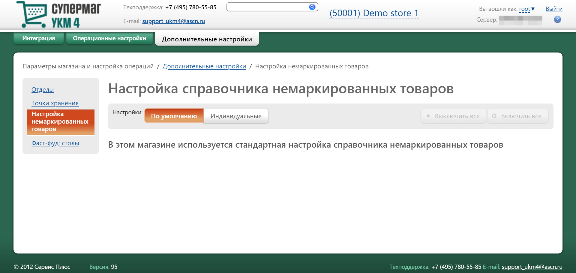This screenshot has width=576, height=273.
Task: Select the По умолчанию settings mode
Action: point(174,116)
